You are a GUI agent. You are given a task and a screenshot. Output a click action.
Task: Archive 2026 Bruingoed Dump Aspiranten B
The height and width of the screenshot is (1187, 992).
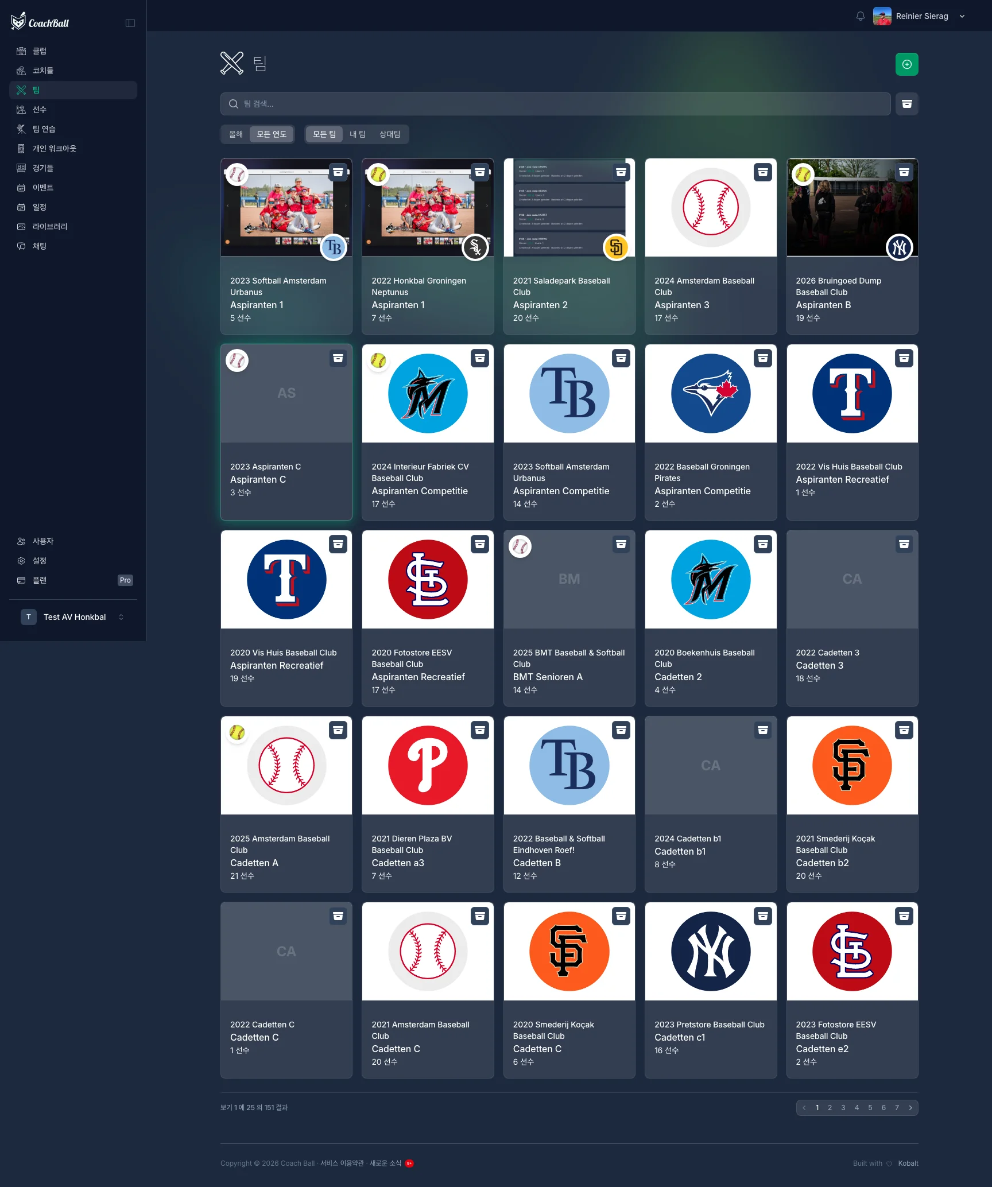pos(904,172)
